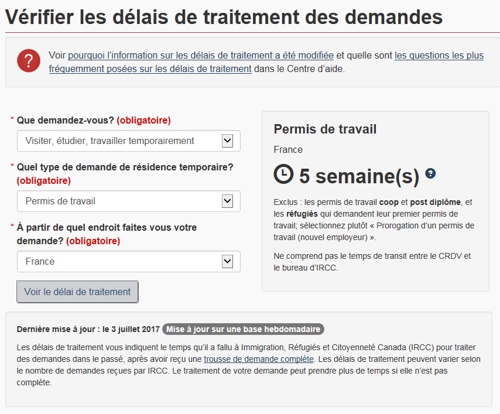Click the 'France' text in the result panel

coord(288,150)
